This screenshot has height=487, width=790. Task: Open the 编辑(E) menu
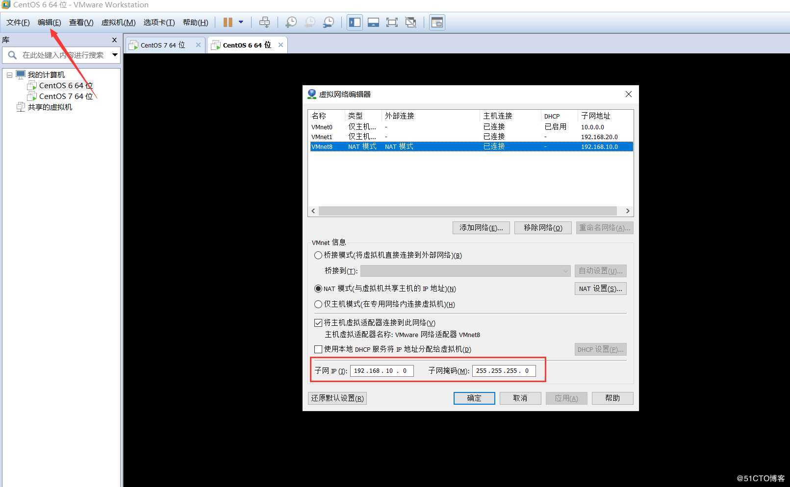(x=48, y=22)
